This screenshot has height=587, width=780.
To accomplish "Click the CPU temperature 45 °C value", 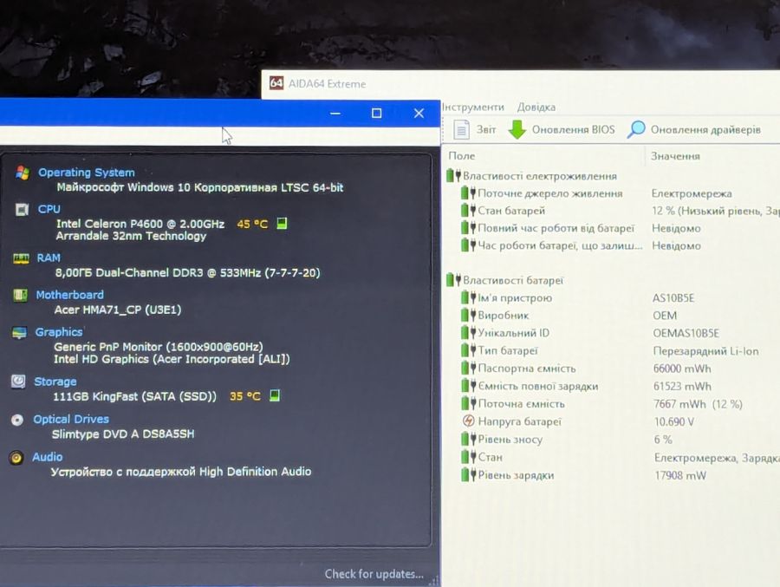I will pyautogui.click(x=252, y=224).
